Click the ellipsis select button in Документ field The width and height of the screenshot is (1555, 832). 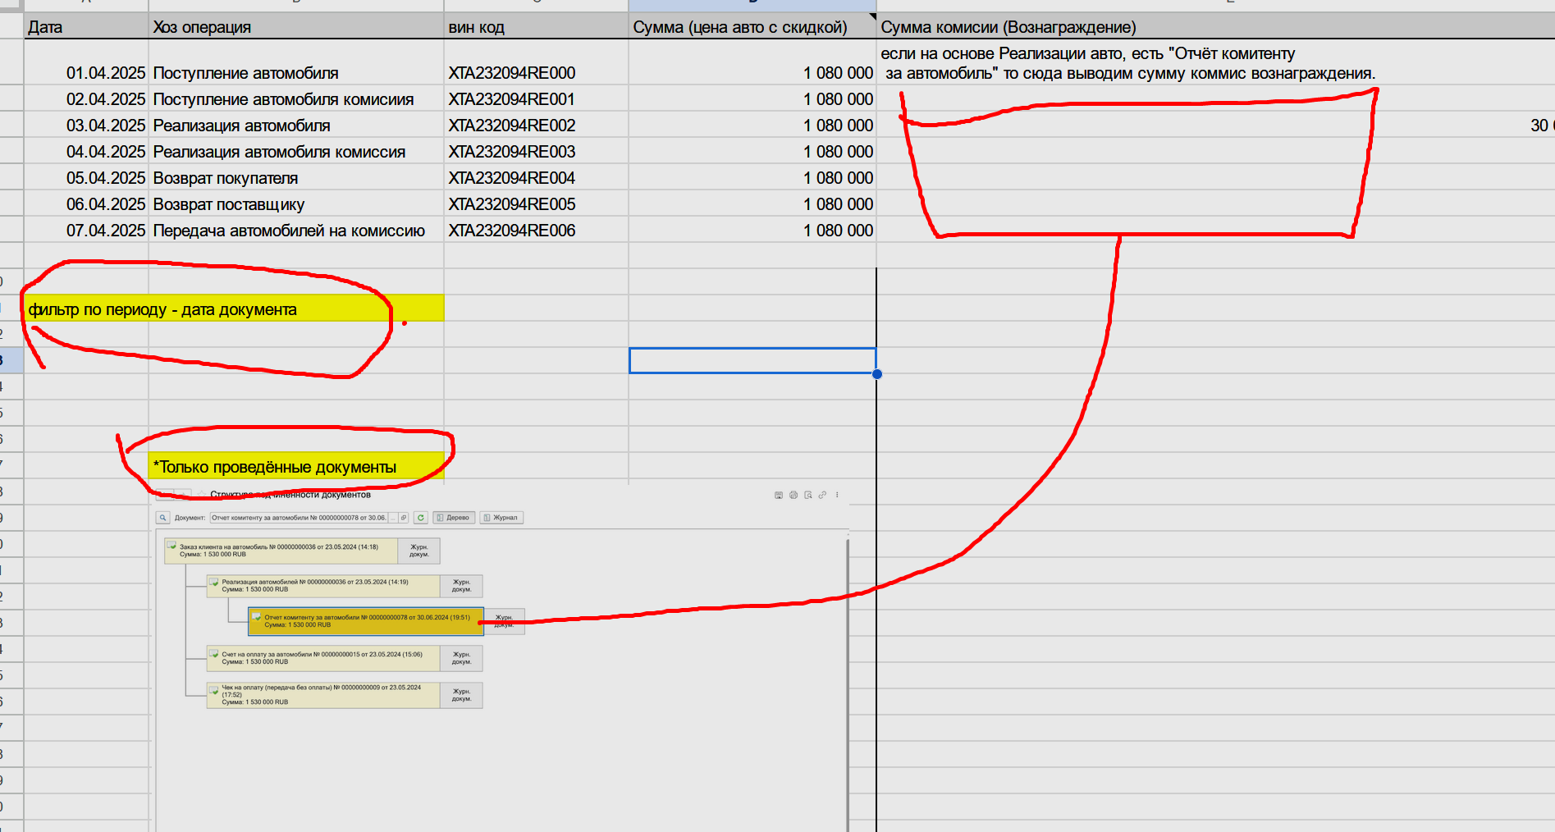[x=393, y=518]
